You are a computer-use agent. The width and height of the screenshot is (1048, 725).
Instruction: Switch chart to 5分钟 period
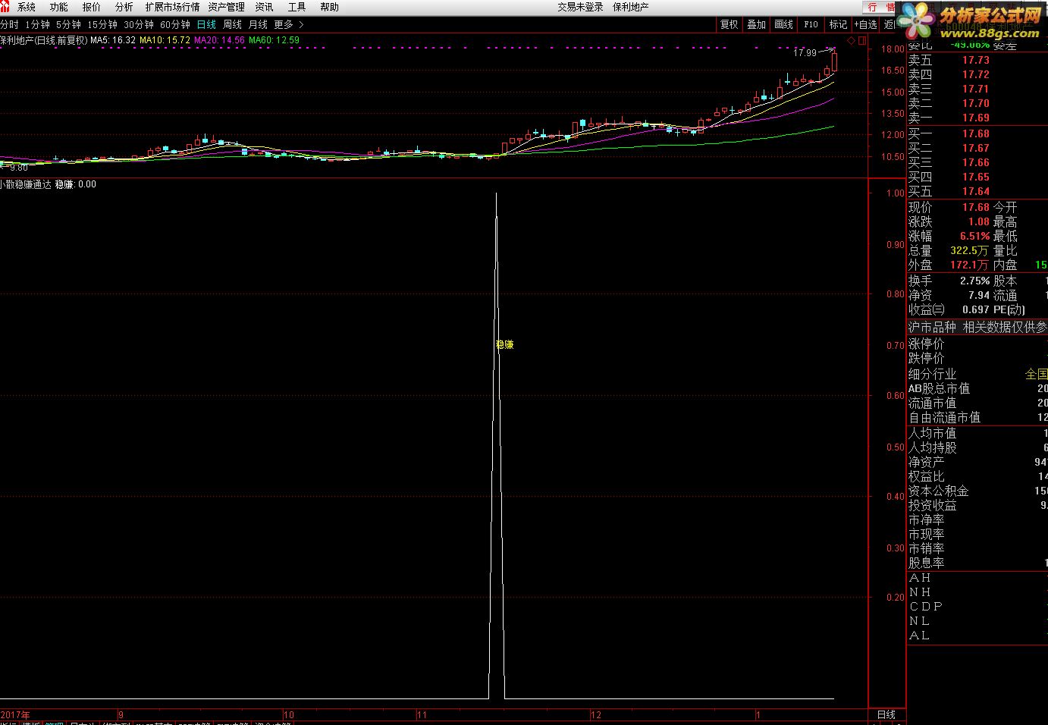(x=68, y=24)
